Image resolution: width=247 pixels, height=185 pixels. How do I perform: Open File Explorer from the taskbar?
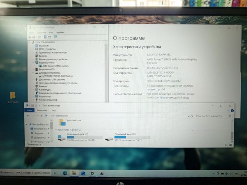pyautogui.click(x=74, y=173)
